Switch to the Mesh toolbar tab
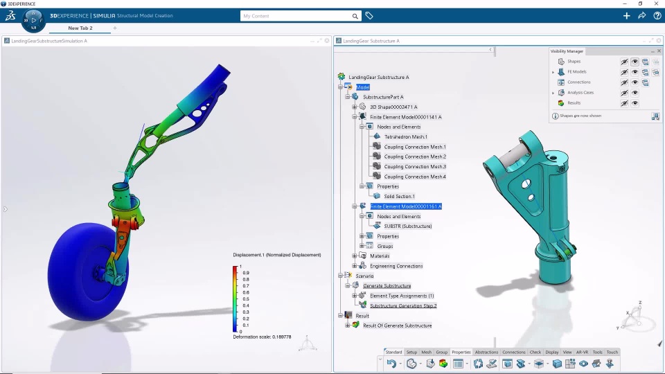 point(426,352)
